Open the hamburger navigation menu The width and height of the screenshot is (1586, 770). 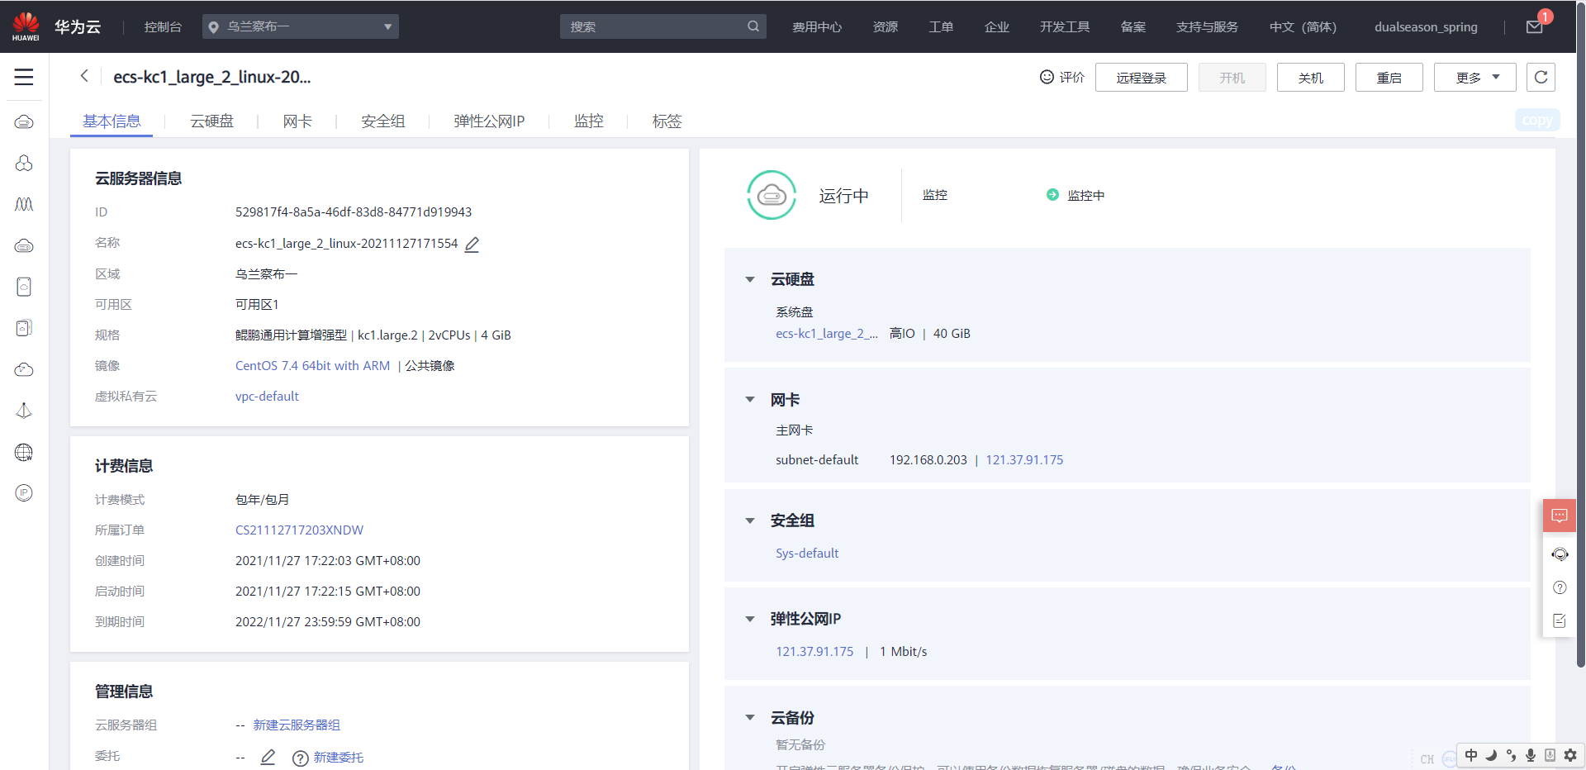tap(24, 77)
